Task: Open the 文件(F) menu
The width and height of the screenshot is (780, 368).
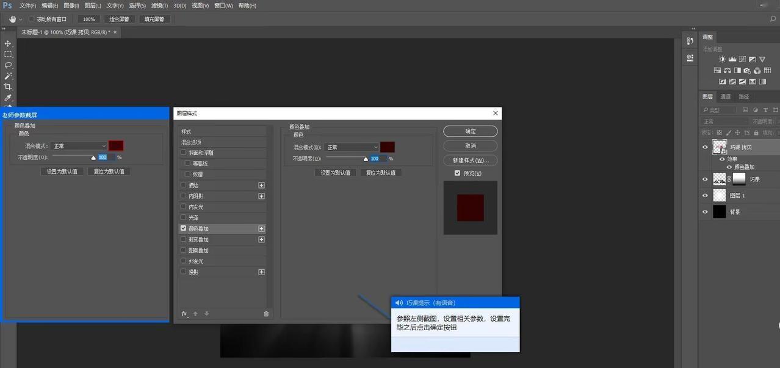Action: (x=28, y=5)
